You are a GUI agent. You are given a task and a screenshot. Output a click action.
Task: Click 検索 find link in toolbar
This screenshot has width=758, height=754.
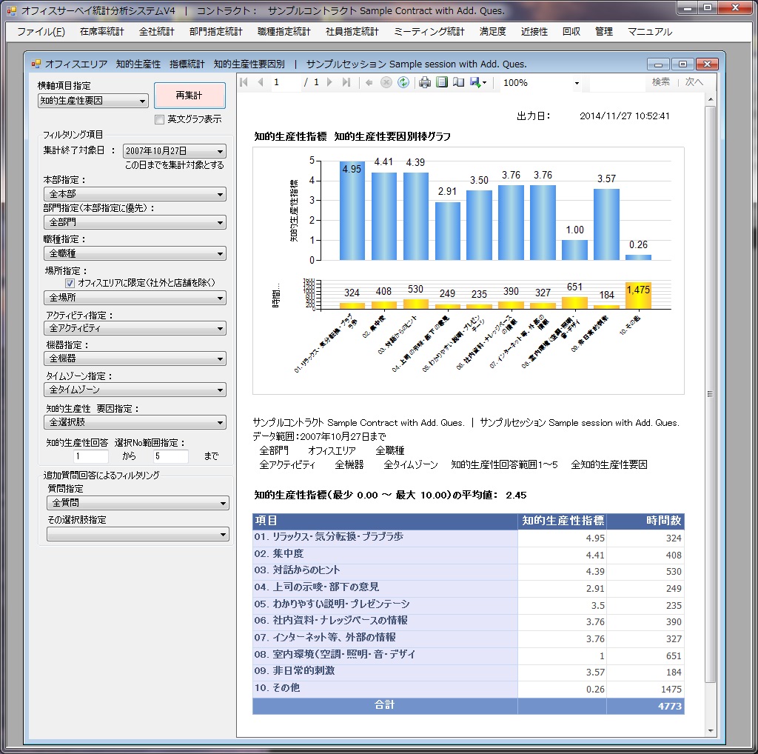pyautogui.click(x=660, y=82)
